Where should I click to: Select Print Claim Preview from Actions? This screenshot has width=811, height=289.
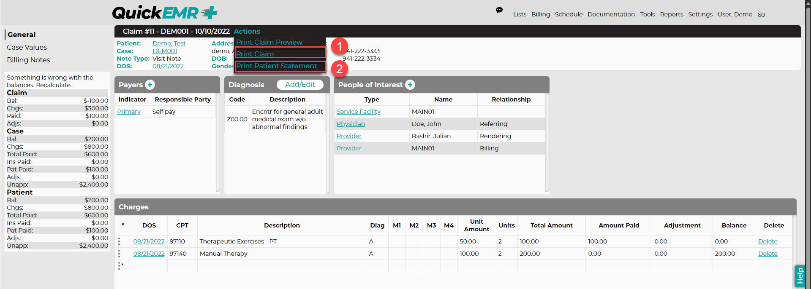coord(269,42)
